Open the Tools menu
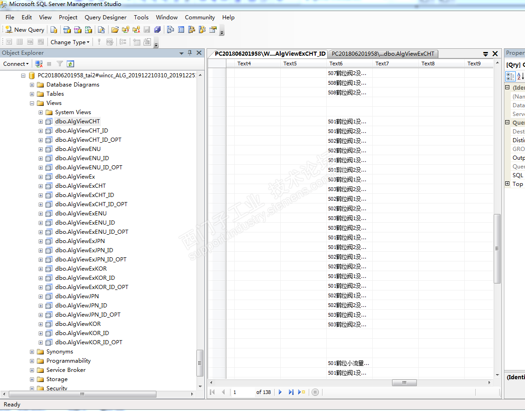Viewport: 525px width, 411px height. click(x=141, y=17)
